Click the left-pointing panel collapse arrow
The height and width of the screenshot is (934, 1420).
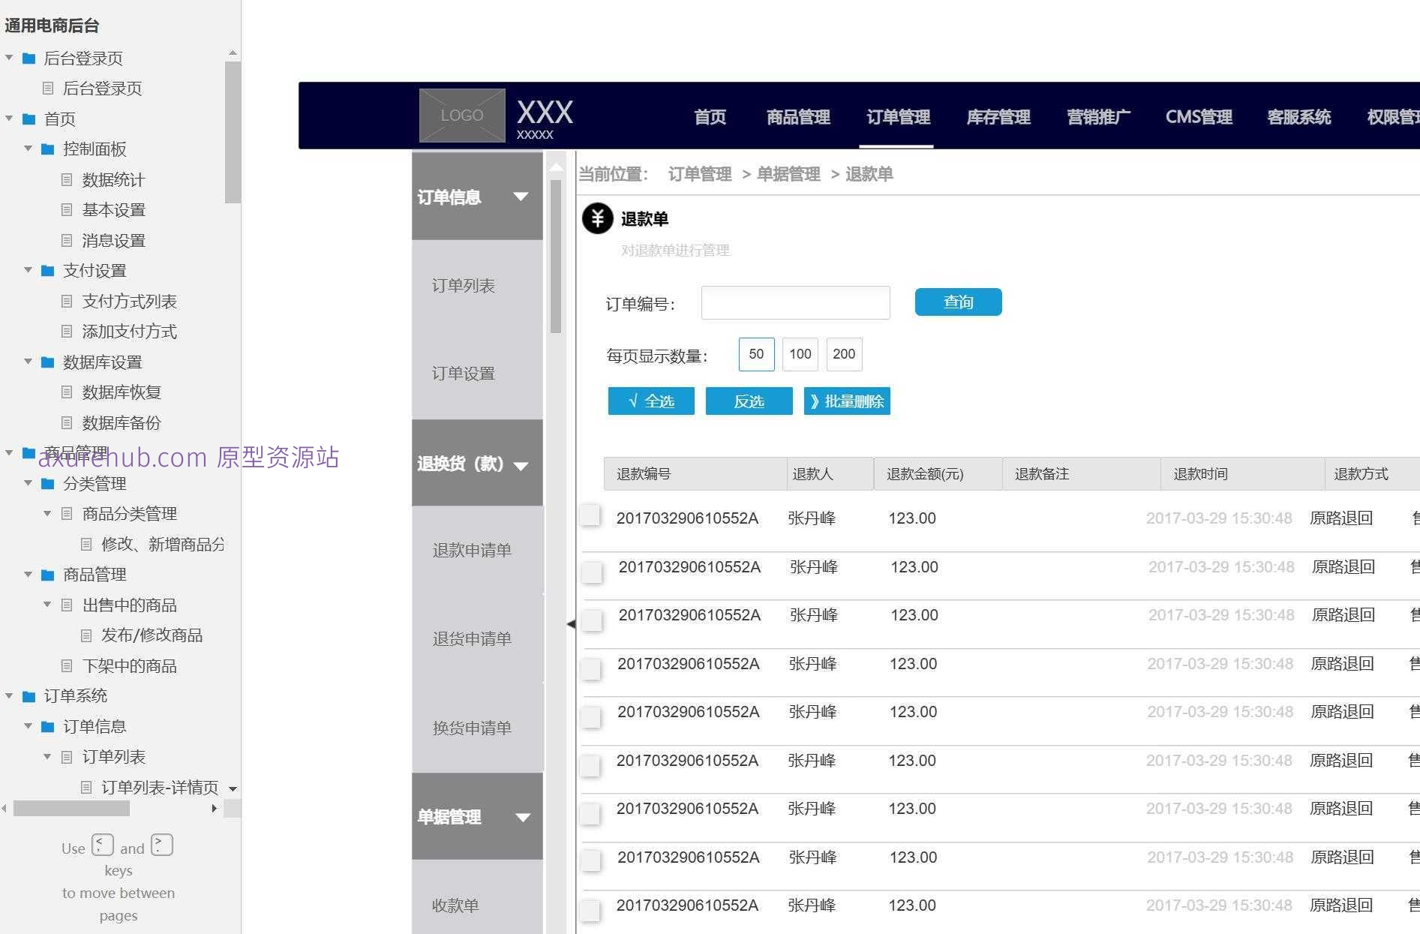[571, 623]
